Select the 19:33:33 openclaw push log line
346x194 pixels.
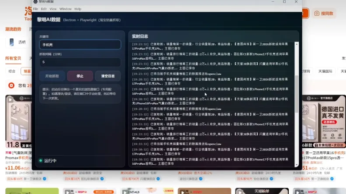(x=176, y=144)
